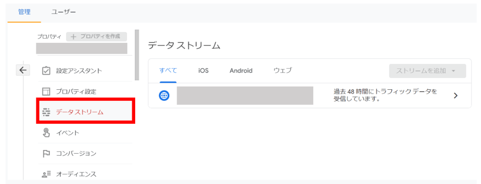
Task: Open the ストリームを追加 dropdown
Action: (x=427, y=71)
